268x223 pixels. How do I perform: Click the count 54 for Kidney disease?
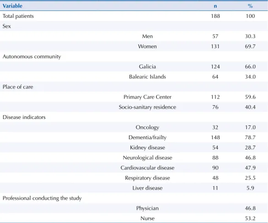(215, 147)
